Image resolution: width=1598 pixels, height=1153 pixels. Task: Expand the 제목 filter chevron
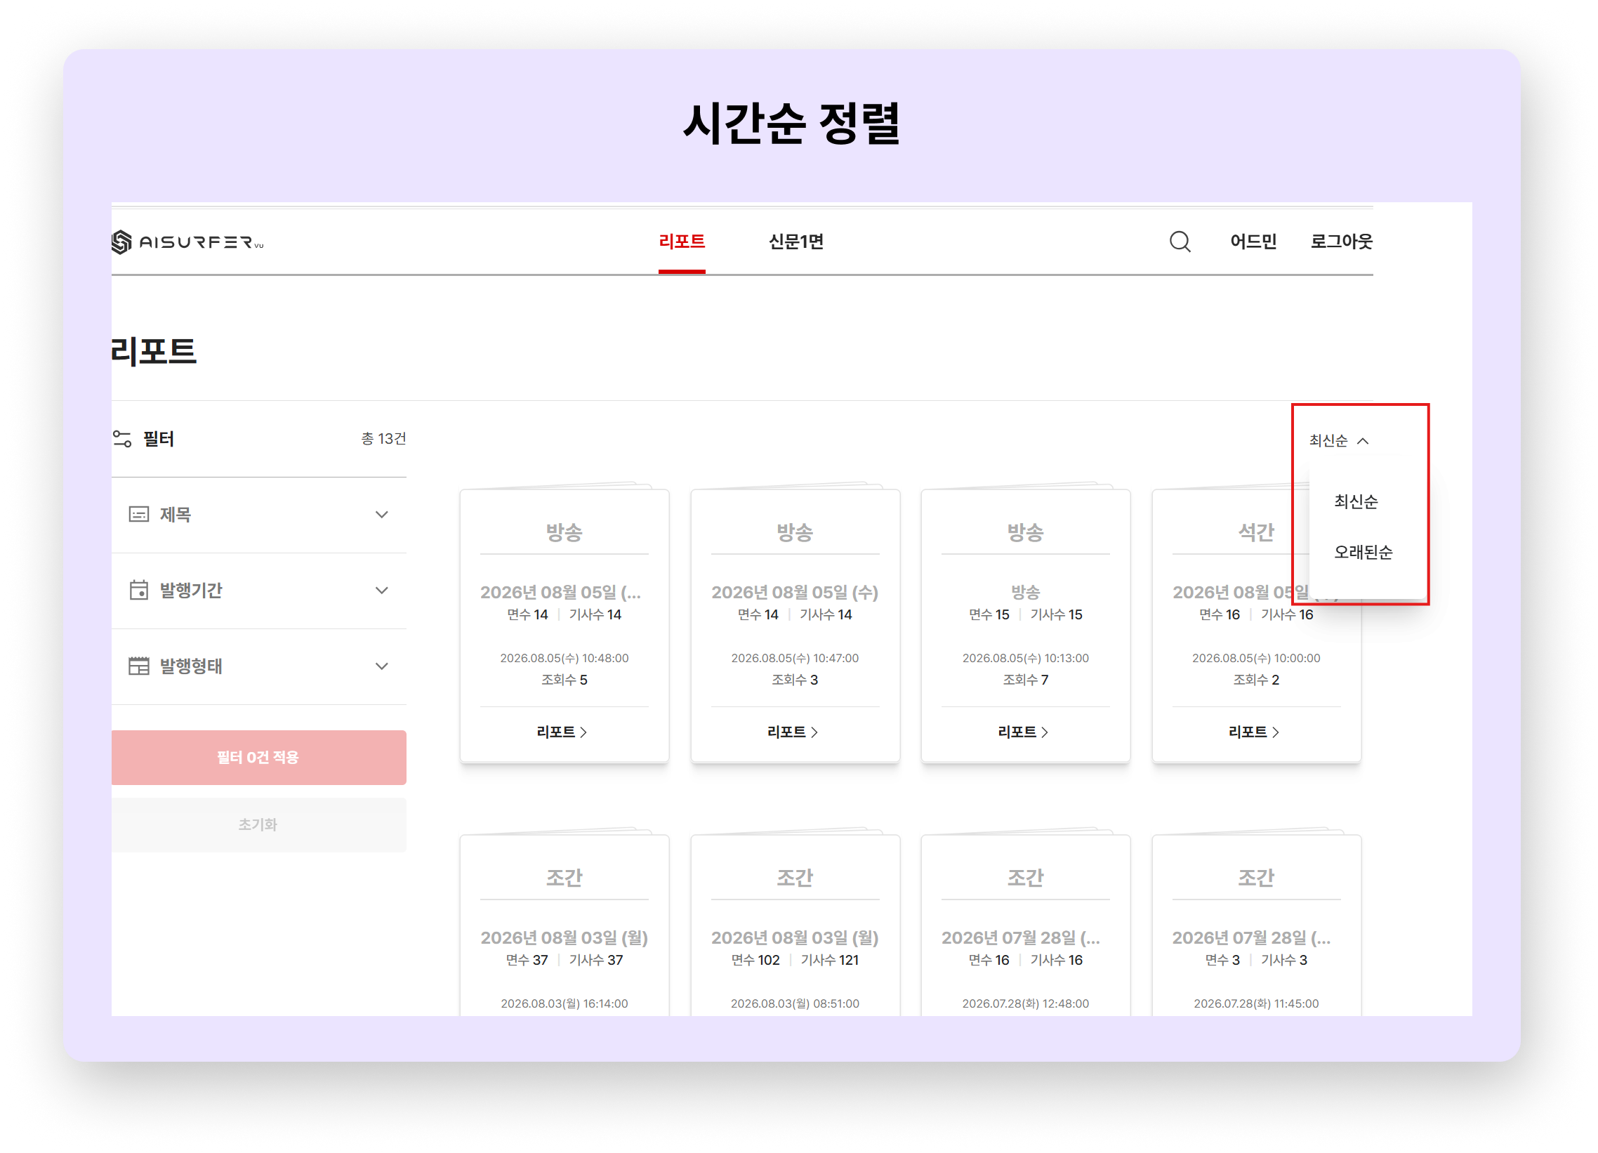coord(381,515)
